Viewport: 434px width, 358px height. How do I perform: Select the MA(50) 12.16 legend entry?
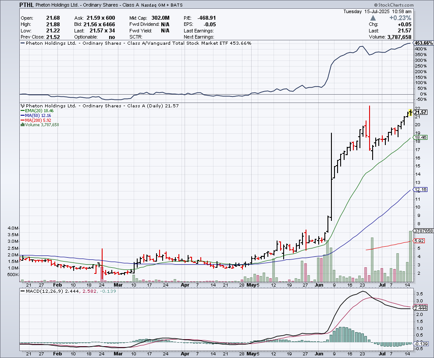pos(36,115)
